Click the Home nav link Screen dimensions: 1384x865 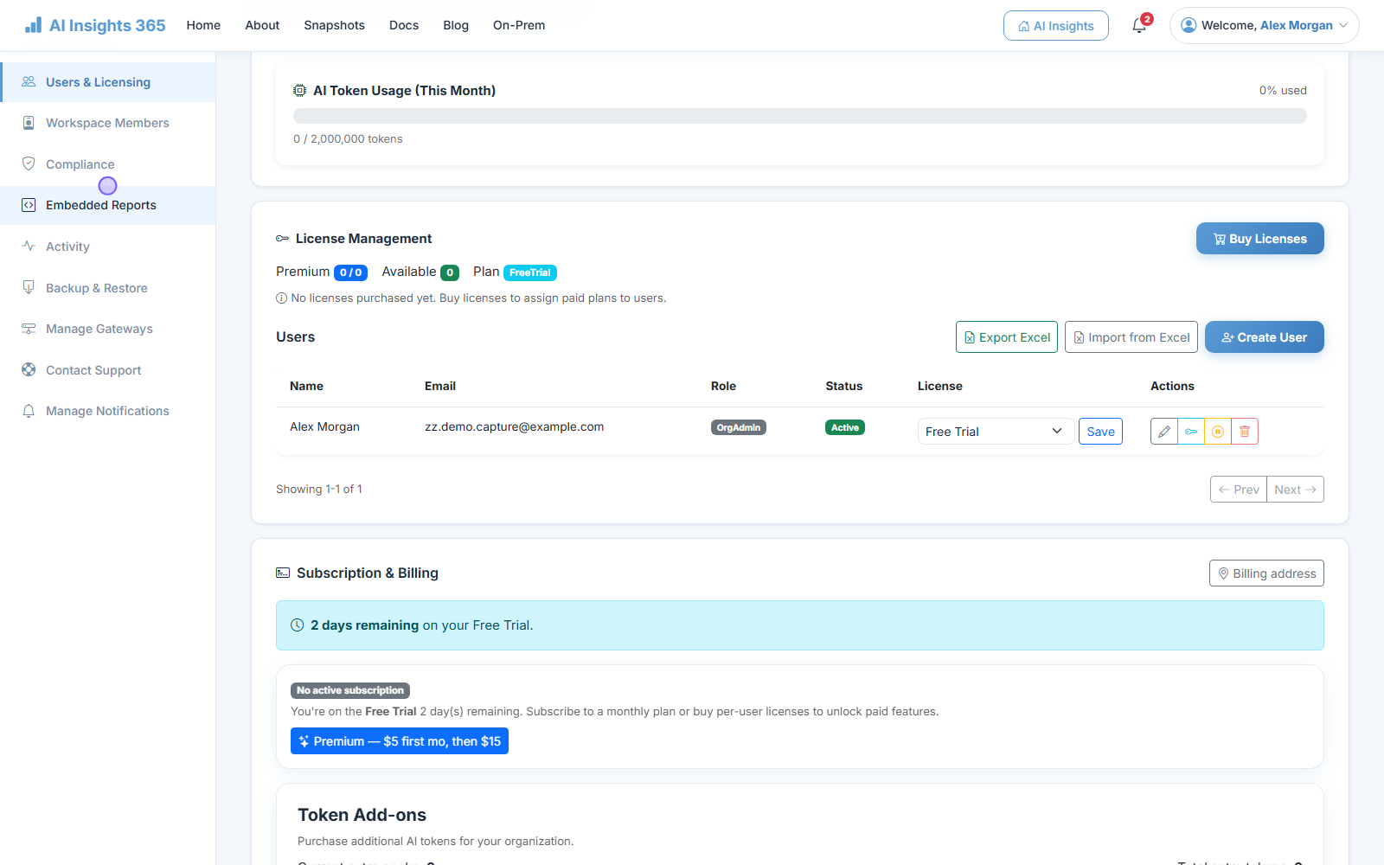pos(203,25)
